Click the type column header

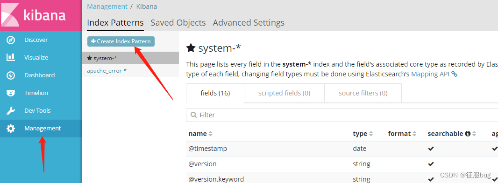point(360,134)
